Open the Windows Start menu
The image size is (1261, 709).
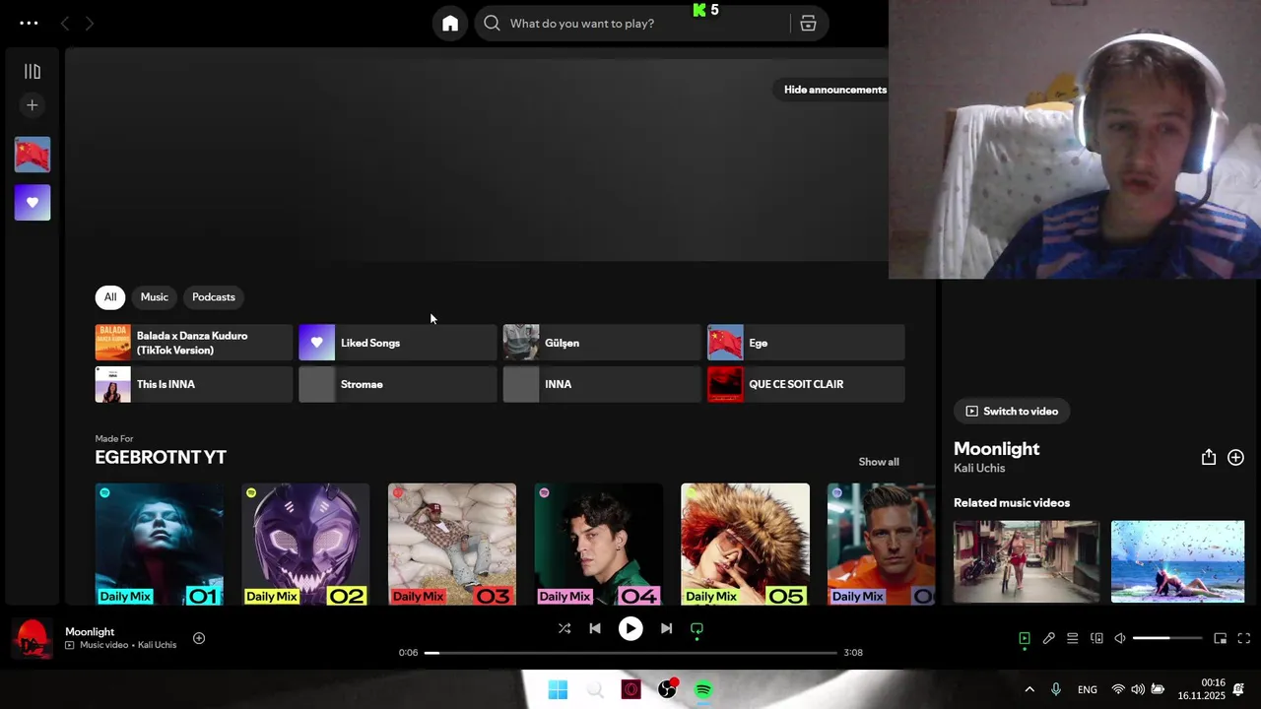[558, 690]
